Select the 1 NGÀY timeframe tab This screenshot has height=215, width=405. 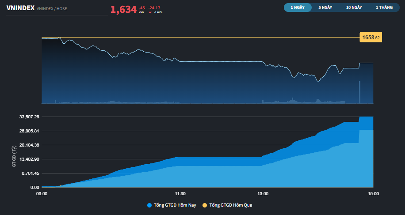click(x=298, y=8)
